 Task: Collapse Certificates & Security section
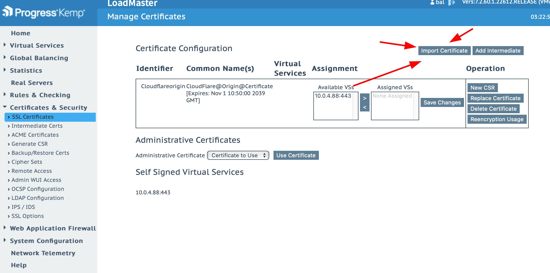click(48, 108)
